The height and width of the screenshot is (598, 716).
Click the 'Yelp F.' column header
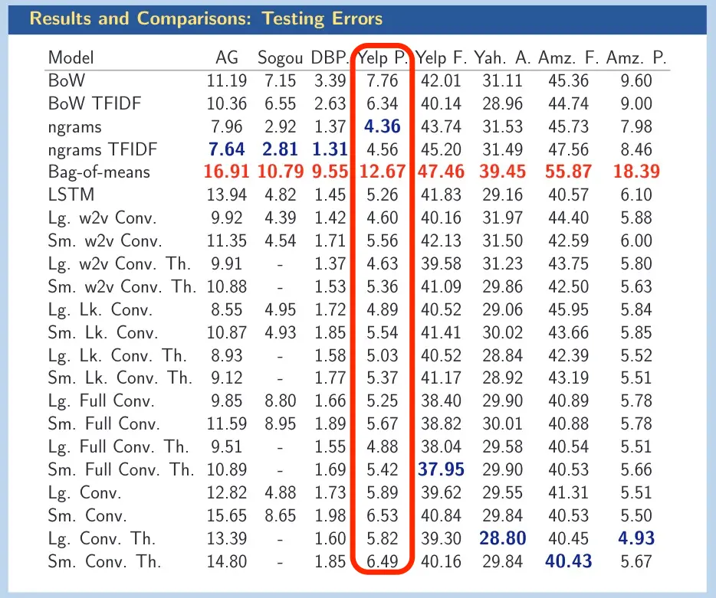click(x=441, y=58)
